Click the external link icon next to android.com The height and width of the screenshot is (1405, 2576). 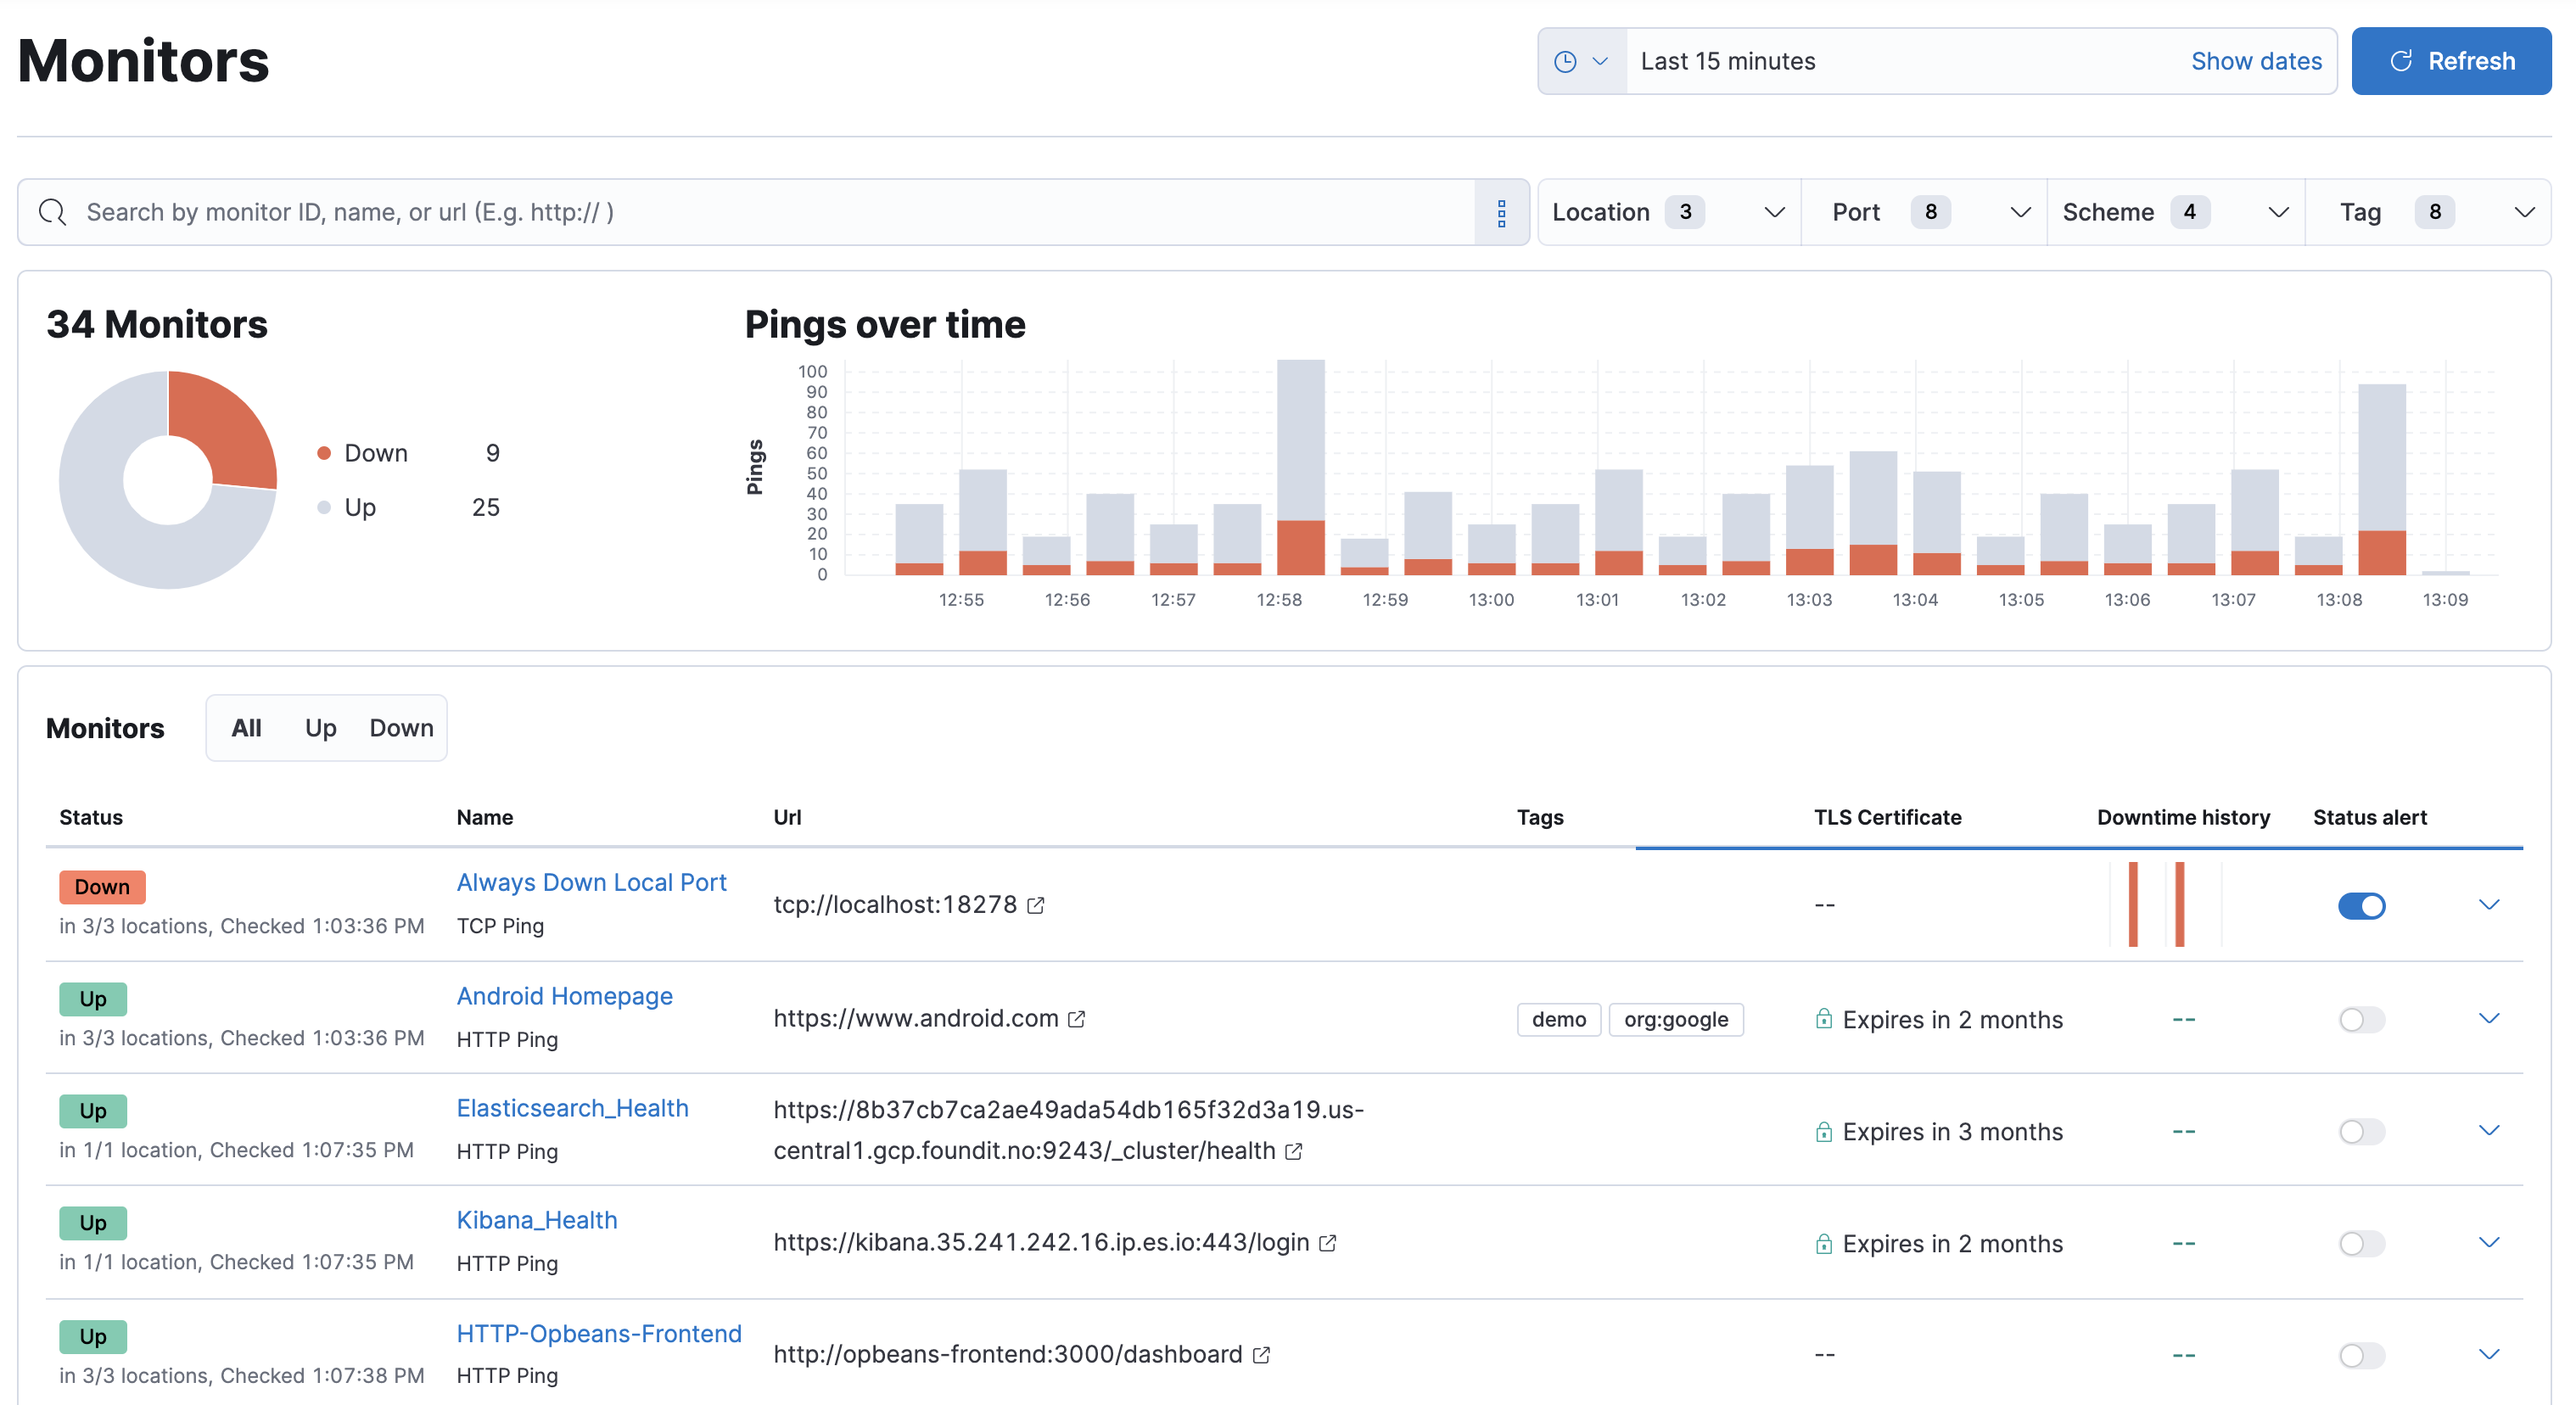pos(1078,1019)
